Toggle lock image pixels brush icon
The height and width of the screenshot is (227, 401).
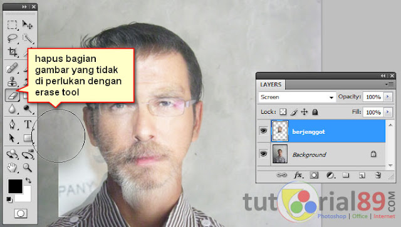(x=294, y=112)
